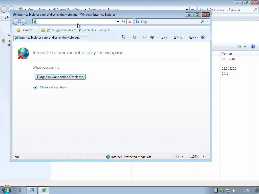
Task: Click the Programs and Features search box
Action: [x=226, y=10]
